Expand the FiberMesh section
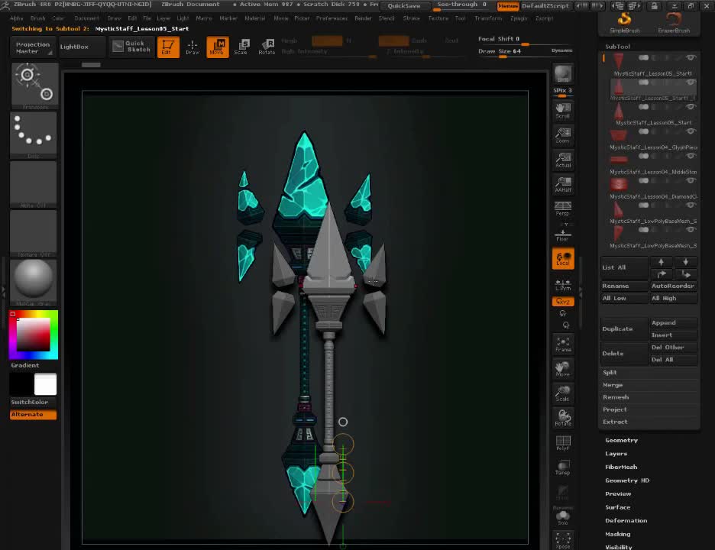Screen dimensions: 715x550 [621, 467]
